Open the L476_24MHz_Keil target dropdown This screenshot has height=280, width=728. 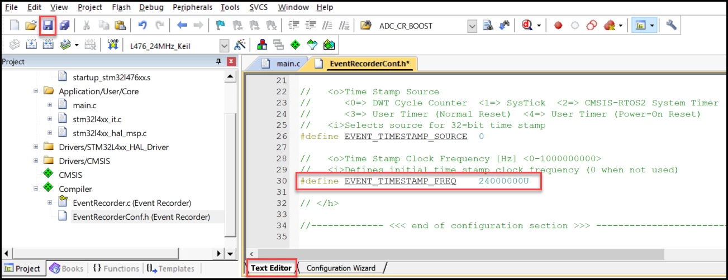(x=225, y=45)
